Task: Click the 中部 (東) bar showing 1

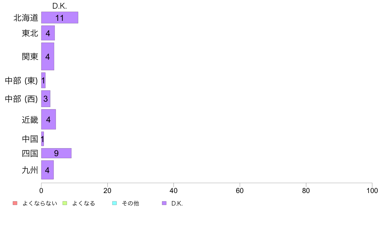Action: (x=43, y=80)
